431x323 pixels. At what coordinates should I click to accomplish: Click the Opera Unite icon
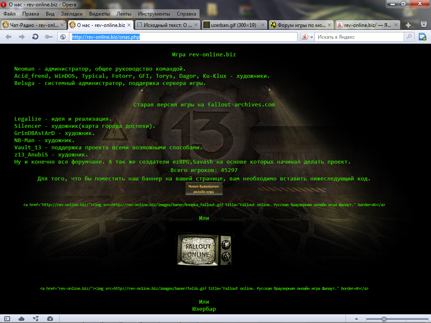click(36, 319)
